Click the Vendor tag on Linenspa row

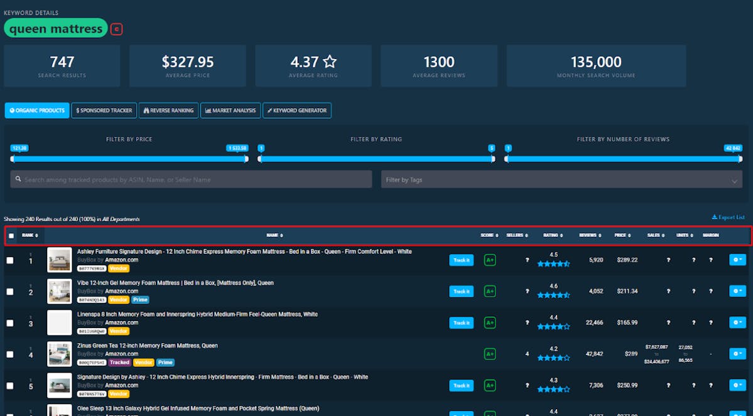(119, 331)
